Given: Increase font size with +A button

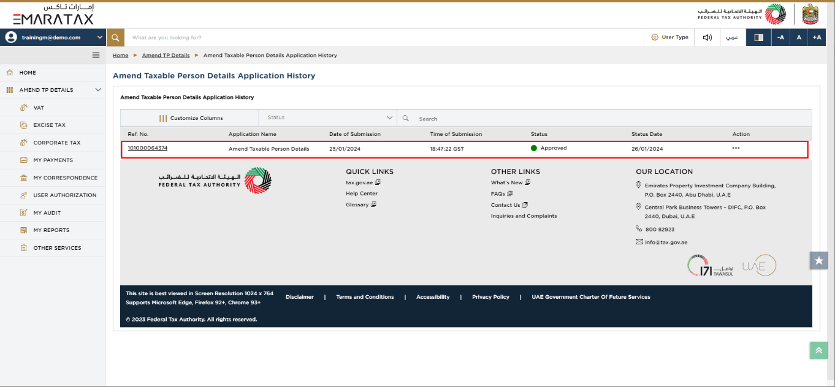Looking at the screenshot, I should [817, 37].
